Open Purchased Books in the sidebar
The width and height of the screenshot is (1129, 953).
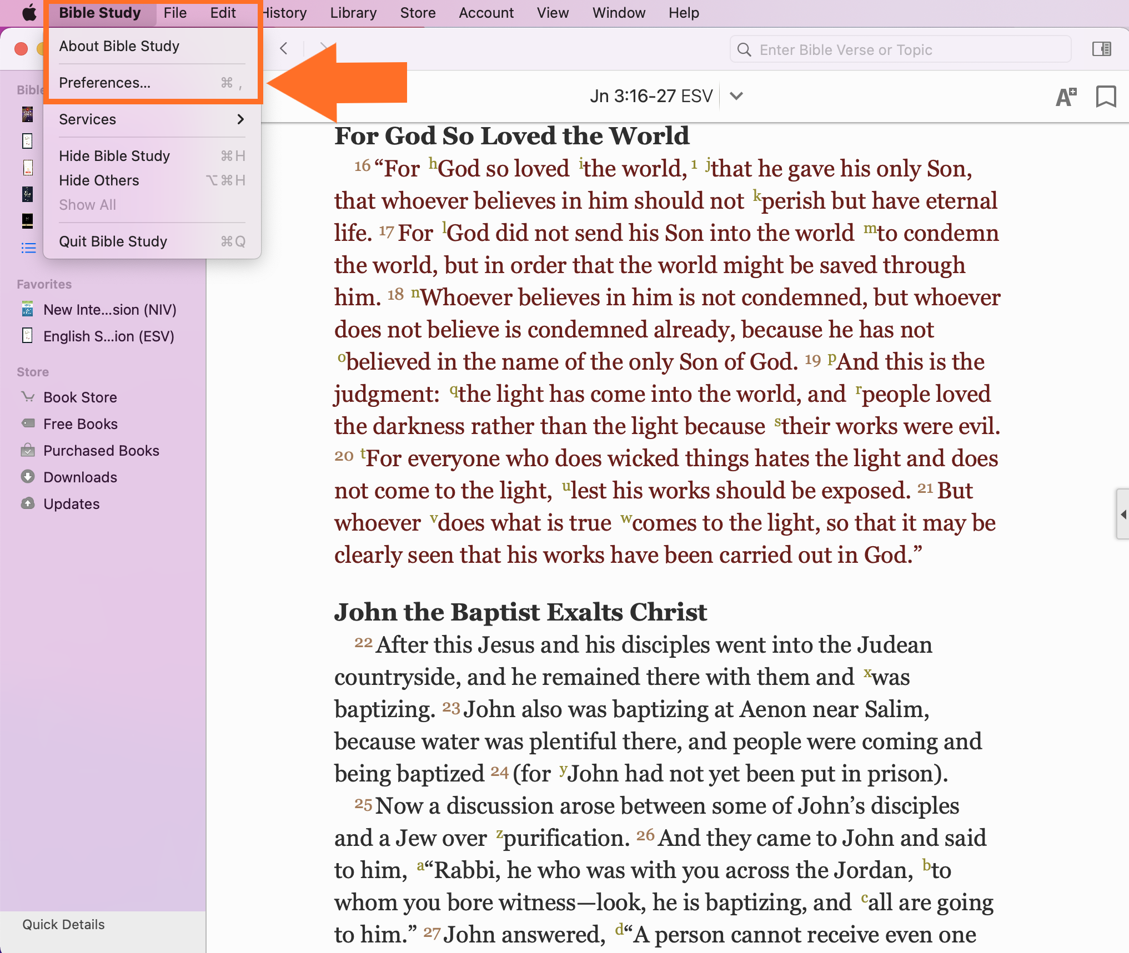[x=101, y=451]
